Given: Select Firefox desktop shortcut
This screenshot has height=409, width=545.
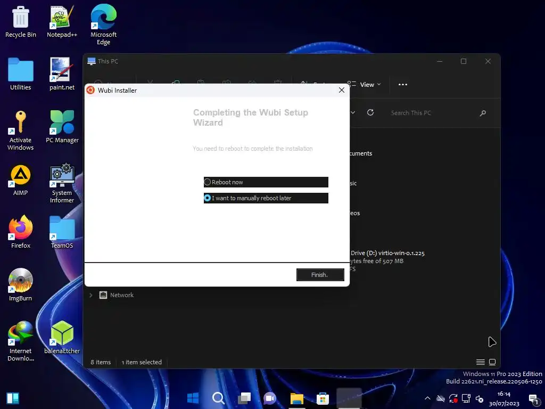Looking at the screenshot, I should click(x=21, y=232).
